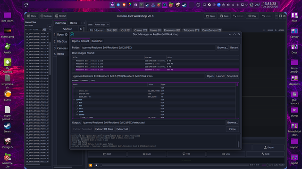Select Resident Evil 2 Disk 2.ccd row
The image size is (302, 169).
tap(155, 67)
